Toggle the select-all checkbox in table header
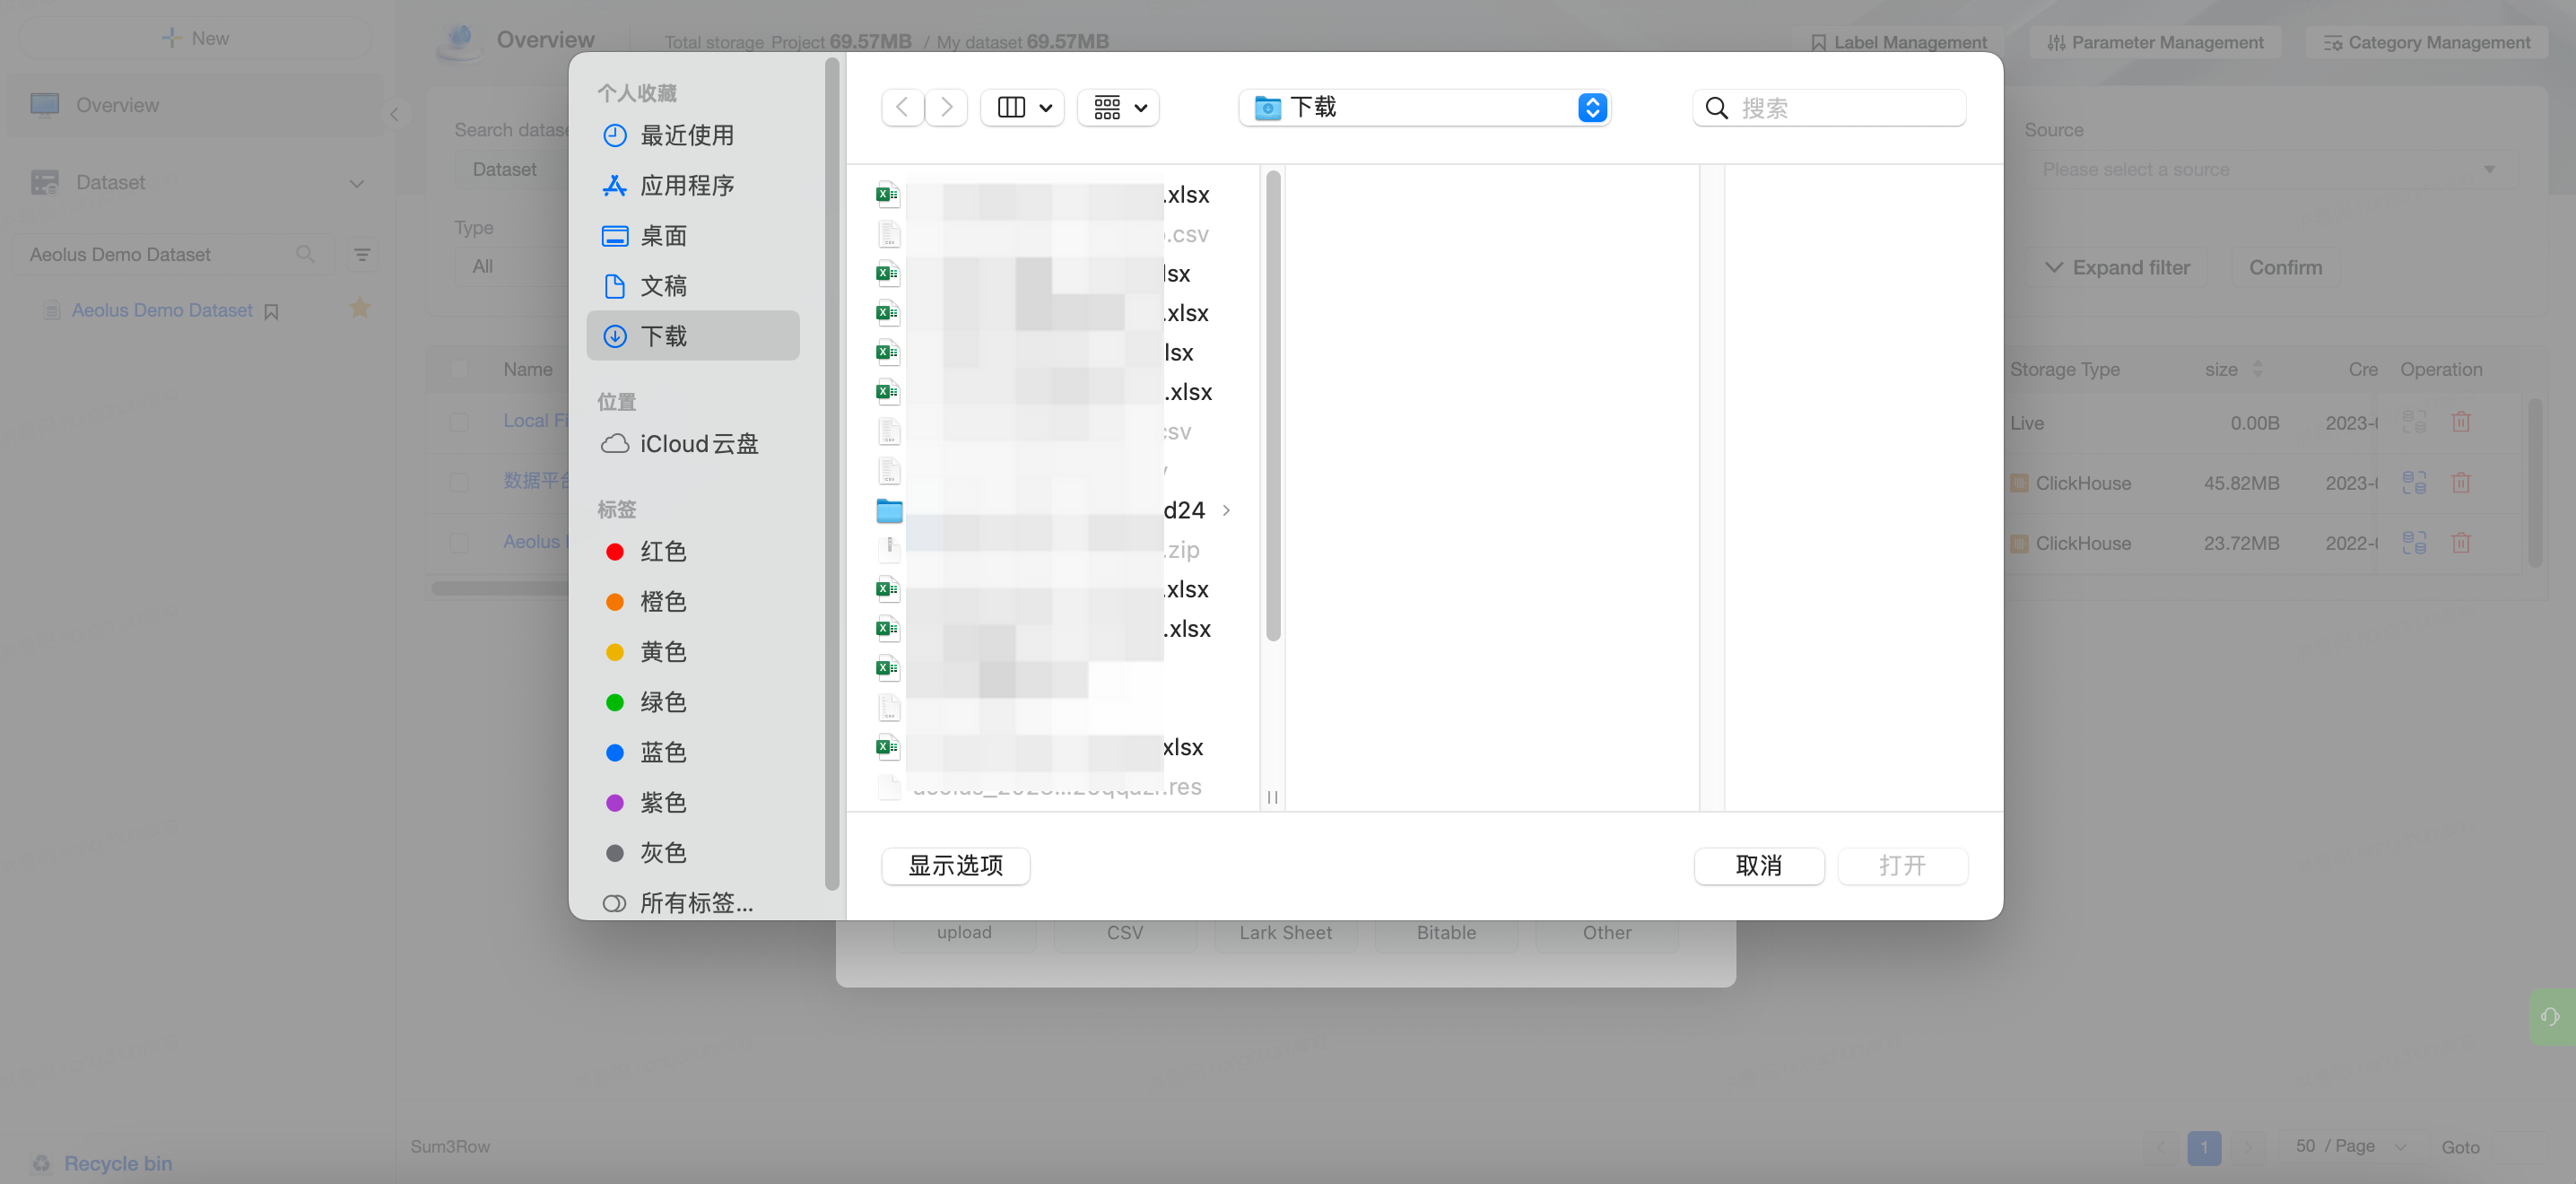 point(459,369)
